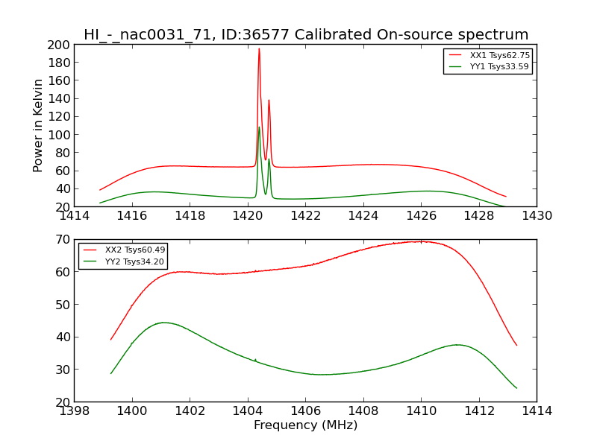Click the '1410' x-axis tick label
The image size is (597, 447).
pos(422,411)
